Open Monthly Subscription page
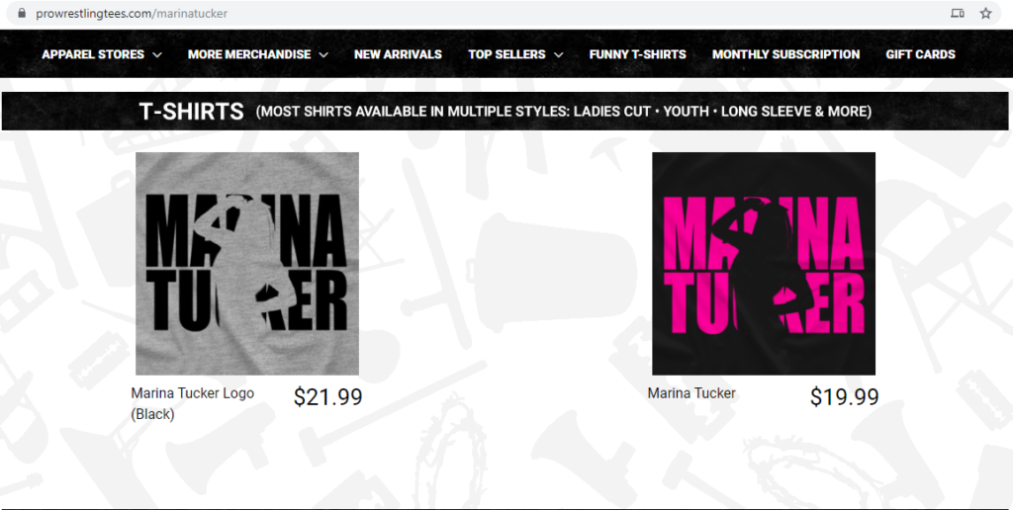 pyautogui.click(x=785, y=54)
